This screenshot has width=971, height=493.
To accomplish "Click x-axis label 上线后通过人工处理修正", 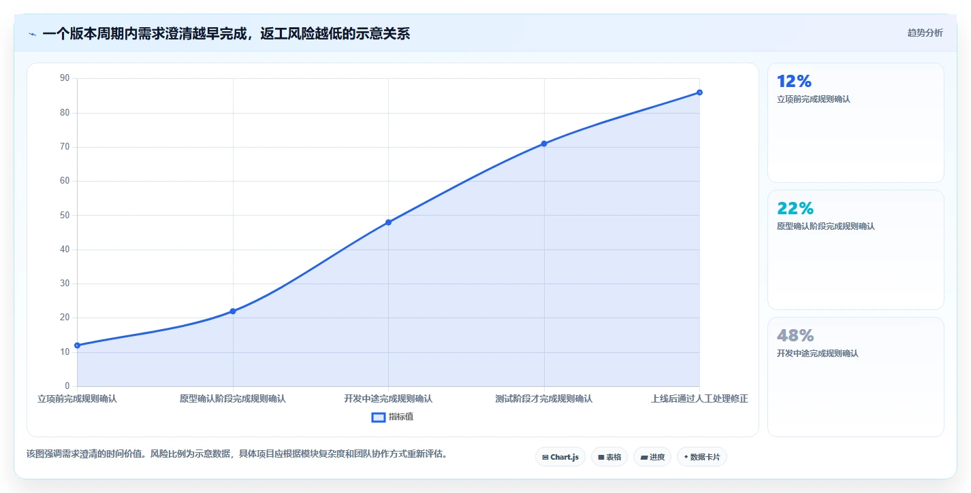I will (699, 399).
